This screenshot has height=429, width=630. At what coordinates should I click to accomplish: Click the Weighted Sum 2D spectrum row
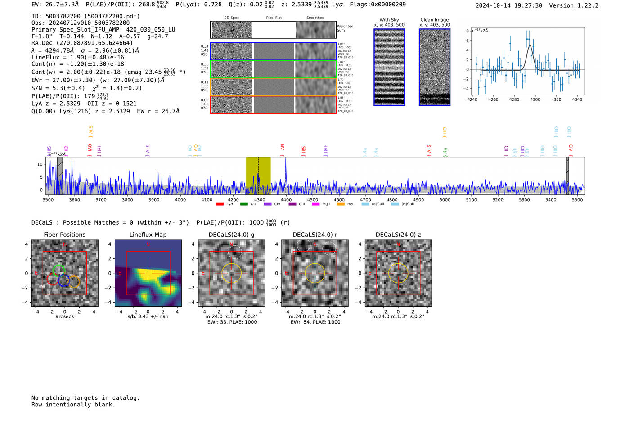pyautogui.click(x=273, y=30)
